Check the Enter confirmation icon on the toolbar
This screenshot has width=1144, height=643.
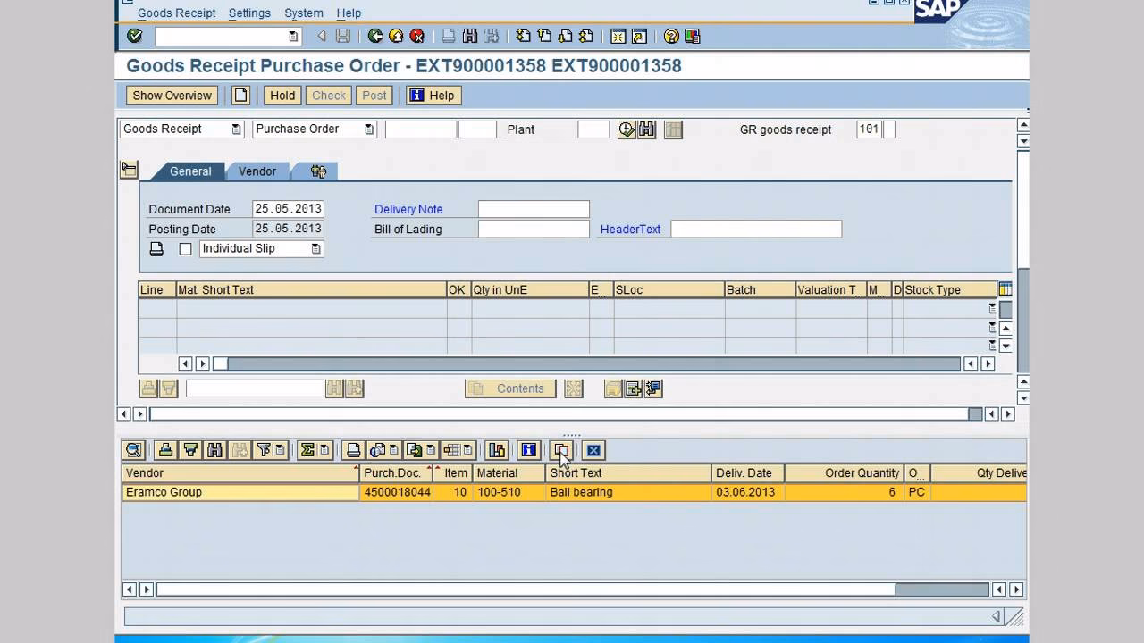click(x=134, y=36)
